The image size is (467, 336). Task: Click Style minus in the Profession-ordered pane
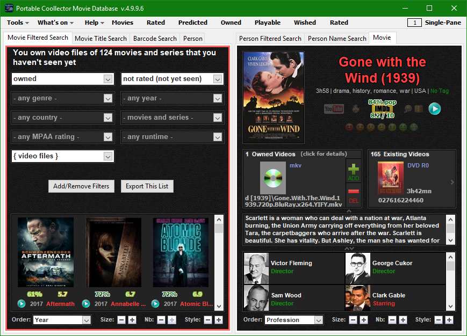[439, 320]
